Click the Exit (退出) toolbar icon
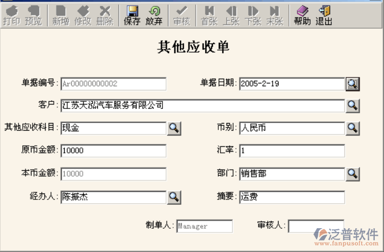 point(324,16)
